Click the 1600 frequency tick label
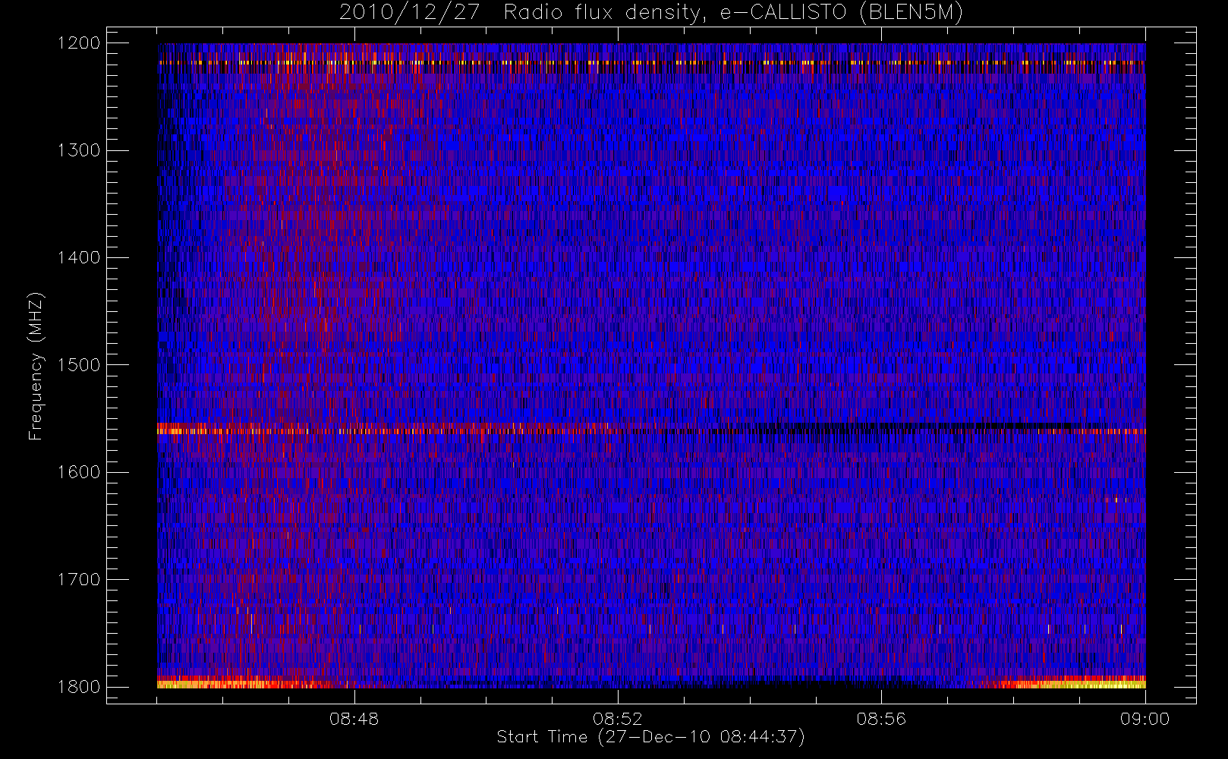The height and width of the screenshot is (759, 1228). coord(79,472)
